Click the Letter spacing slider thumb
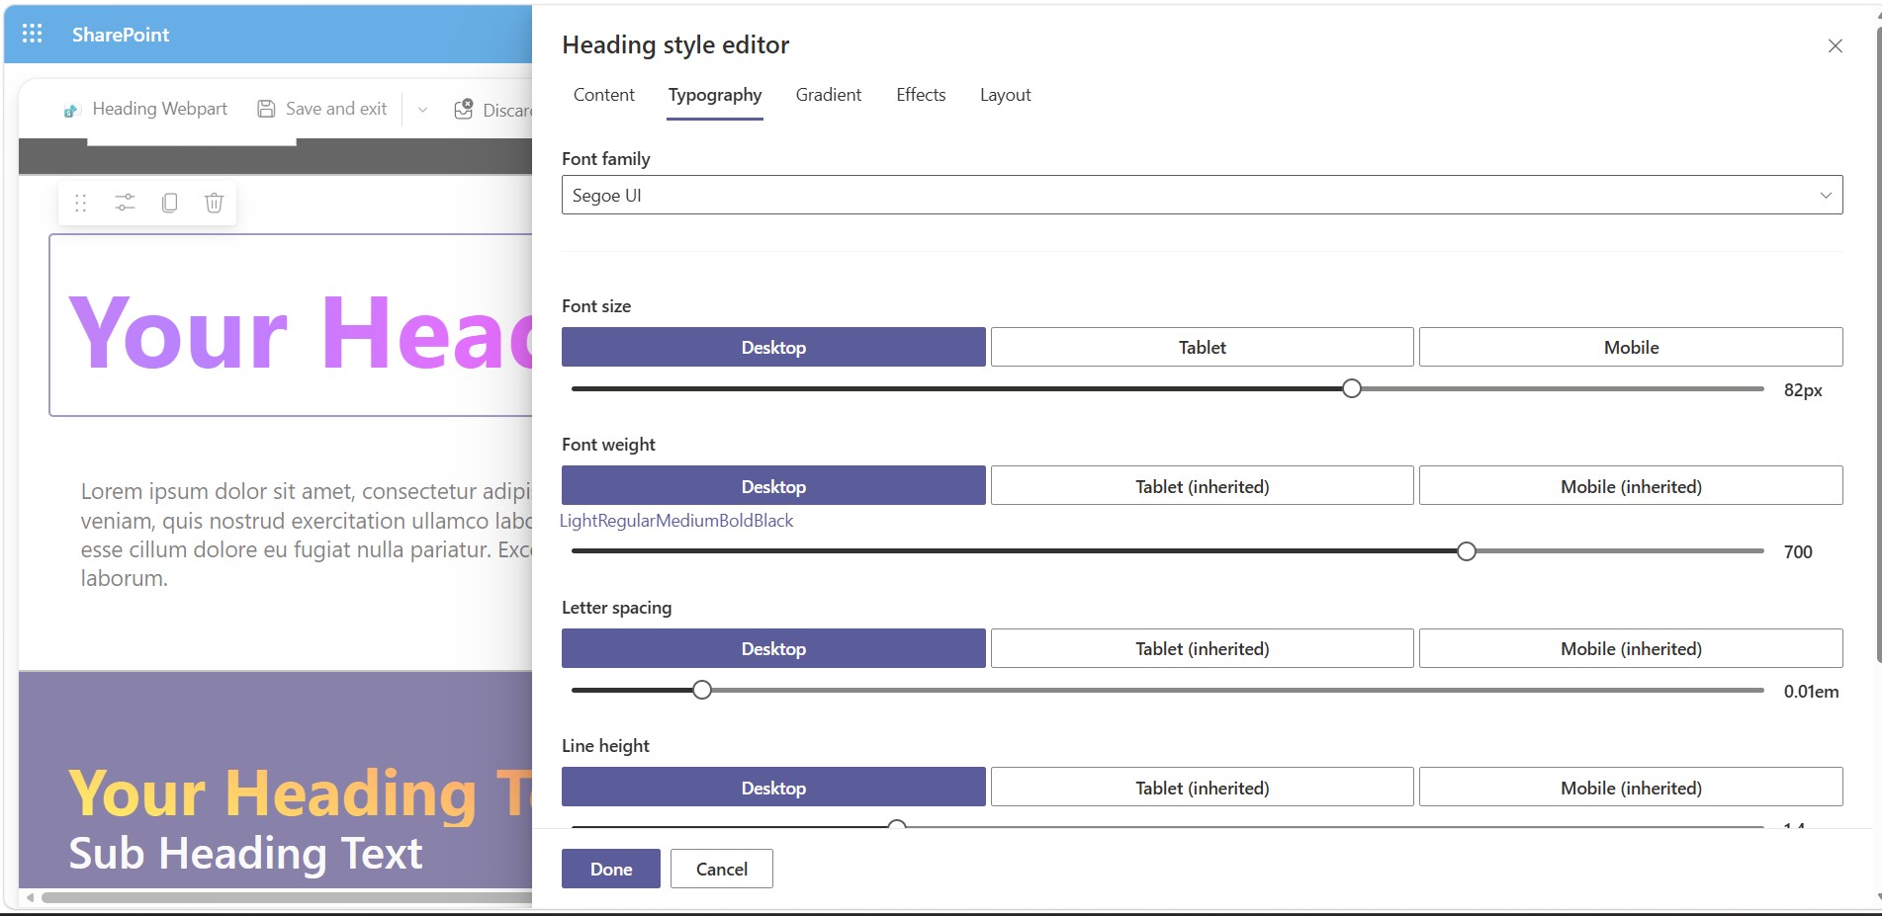The height and width of the screenshot is (916, 1882). coord(702,690)
